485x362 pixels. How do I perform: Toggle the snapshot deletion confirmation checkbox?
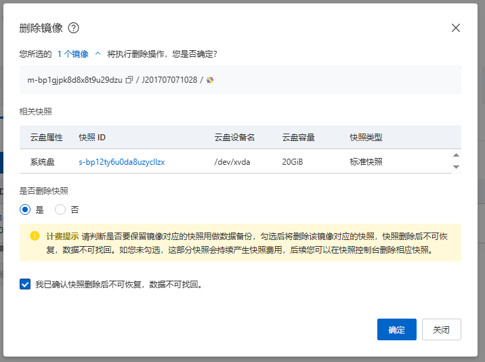tap(25, 284)
